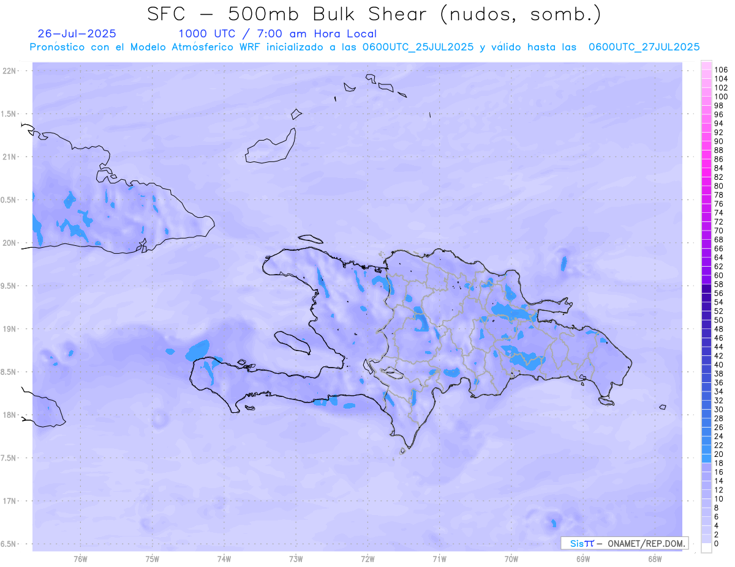Click legend value '54' on the color bar

point(718,302)
